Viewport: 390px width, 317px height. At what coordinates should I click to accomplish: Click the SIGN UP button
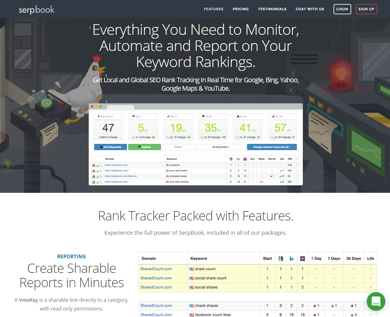click(366, 9)
